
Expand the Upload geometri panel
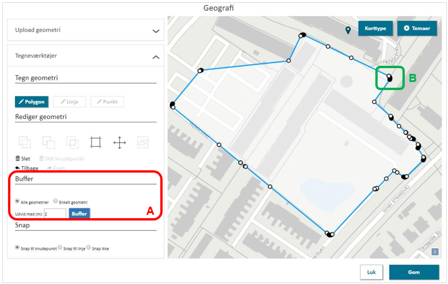155,31
